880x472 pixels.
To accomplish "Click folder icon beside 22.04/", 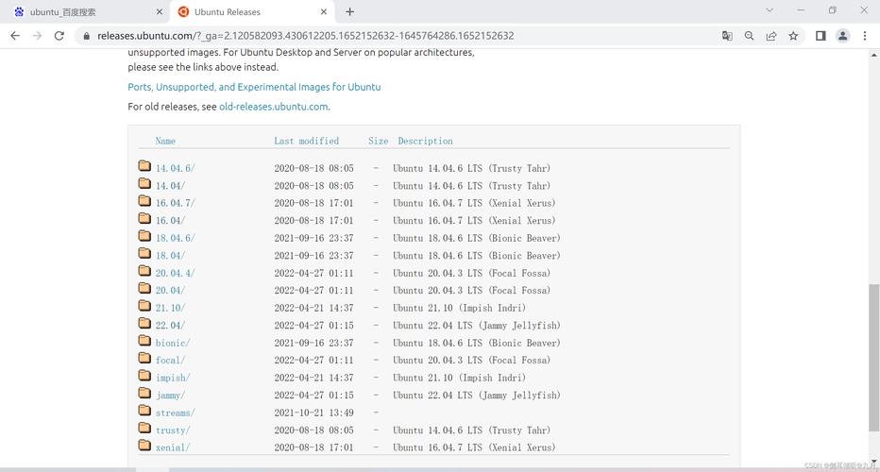I will (x=144, y=323).
